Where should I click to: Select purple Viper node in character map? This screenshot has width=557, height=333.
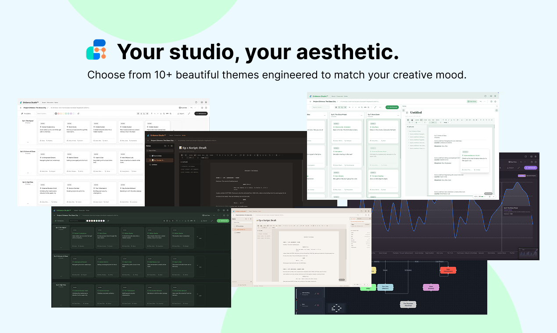[x=431, y=287]
